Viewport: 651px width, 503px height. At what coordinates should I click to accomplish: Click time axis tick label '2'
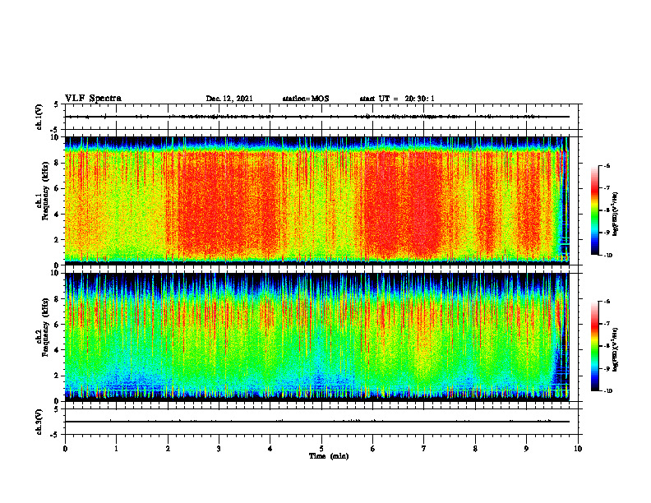pos(168,449)
